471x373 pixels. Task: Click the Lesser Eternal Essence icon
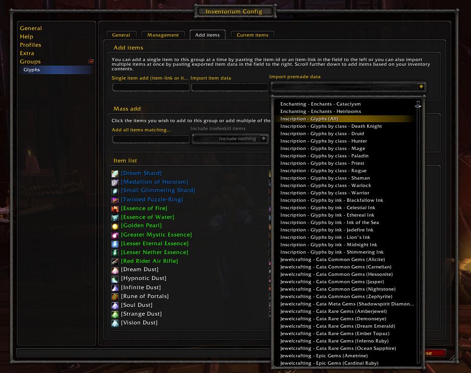(x=115, y=244)
